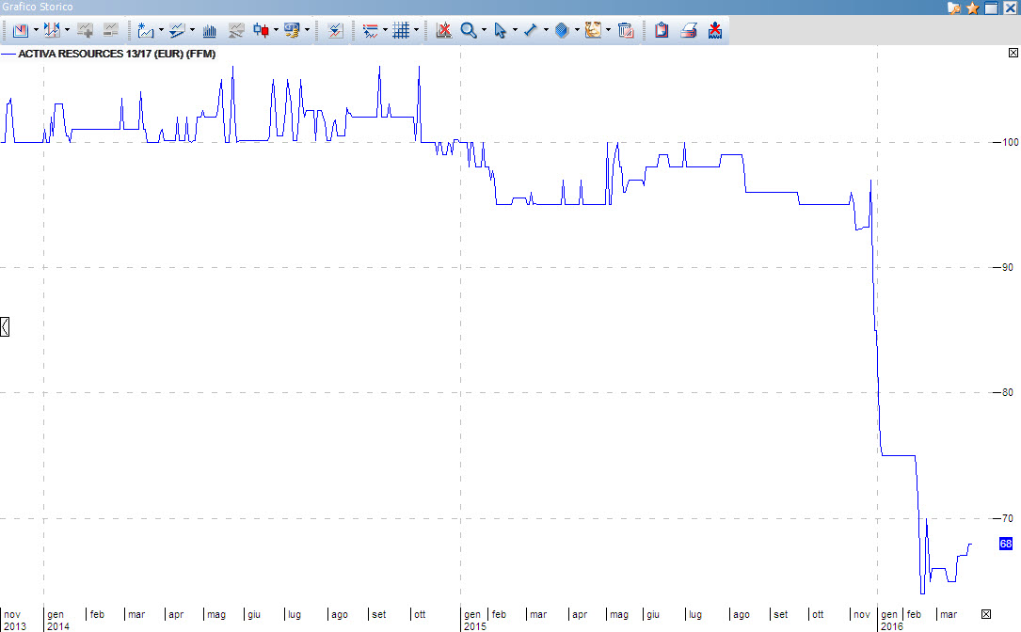The width and height of the screenshot is (1021, 632).
Task: Click the chart type icon in toolbar
Action: tap(20, 31)
